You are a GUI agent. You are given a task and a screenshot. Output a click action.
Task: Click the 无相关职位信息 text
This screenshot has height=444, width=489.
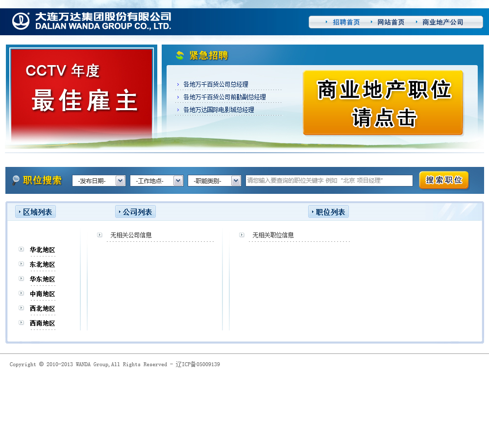tap(273, 235)
